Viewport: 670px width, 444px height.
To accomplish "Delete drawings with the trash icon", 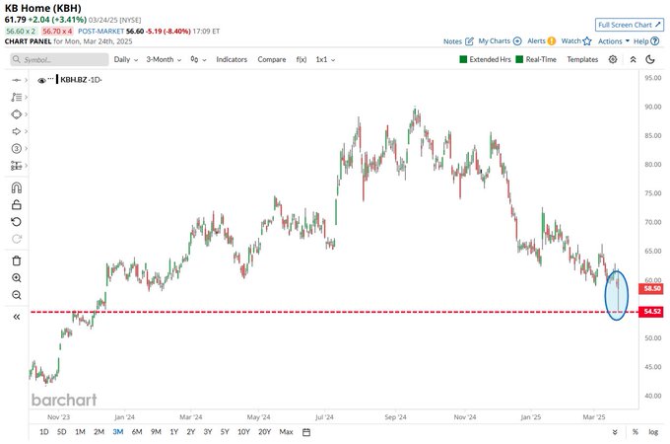I will 16,260.
